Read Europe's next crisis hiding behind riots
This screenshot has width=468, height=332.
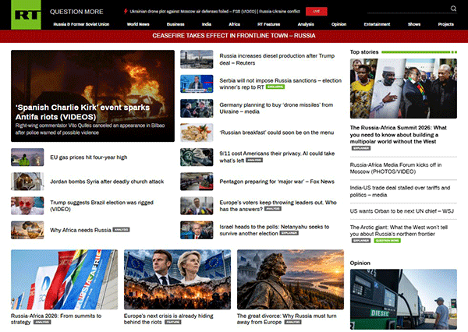[x=168, y=319]
